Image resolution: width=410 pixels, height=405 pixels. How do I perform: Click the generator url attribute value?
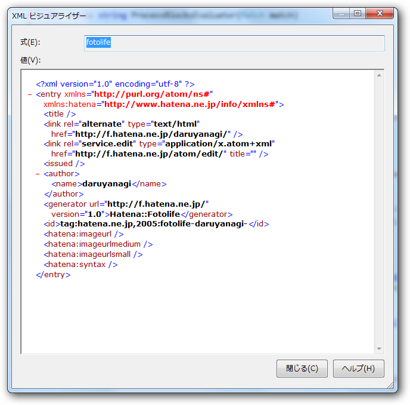156,204
